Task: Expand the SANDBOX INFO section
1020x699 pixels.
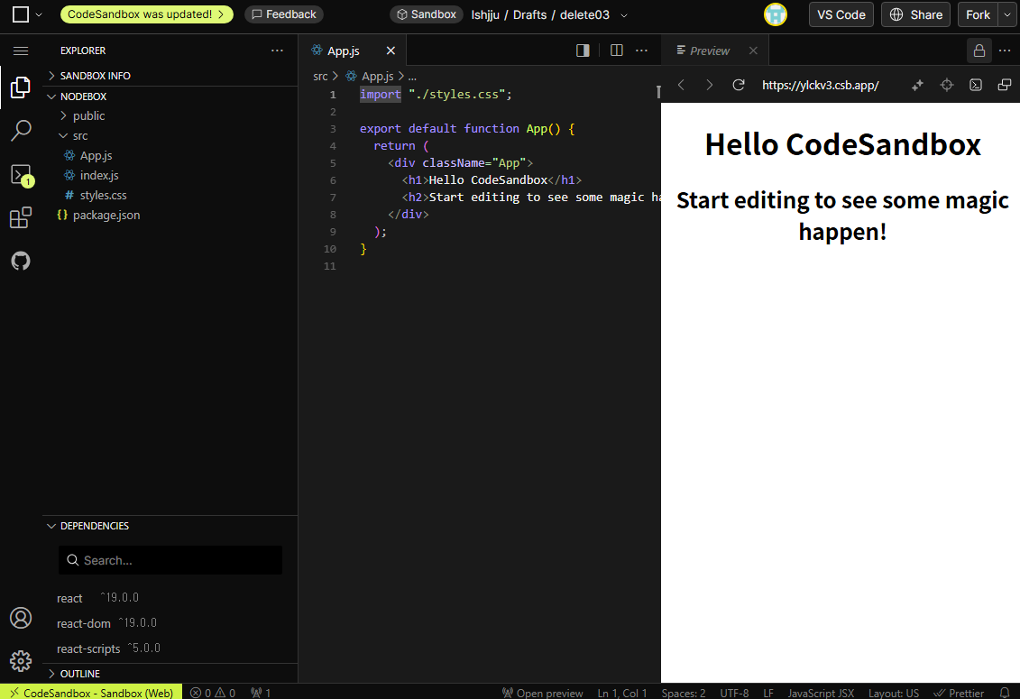Action: click(x=95, y=76)
